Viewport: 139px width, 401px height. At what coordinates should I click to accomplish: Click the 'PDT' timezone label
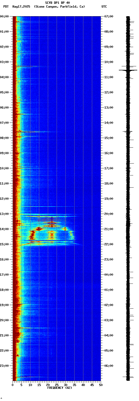coord(6,7)
